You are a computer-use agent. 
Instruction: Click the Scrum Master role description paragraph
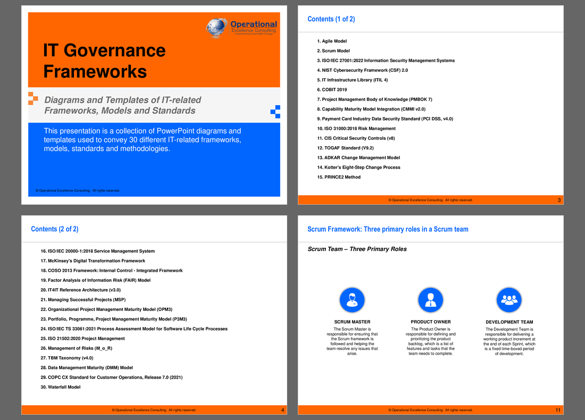tap(352, 341)
